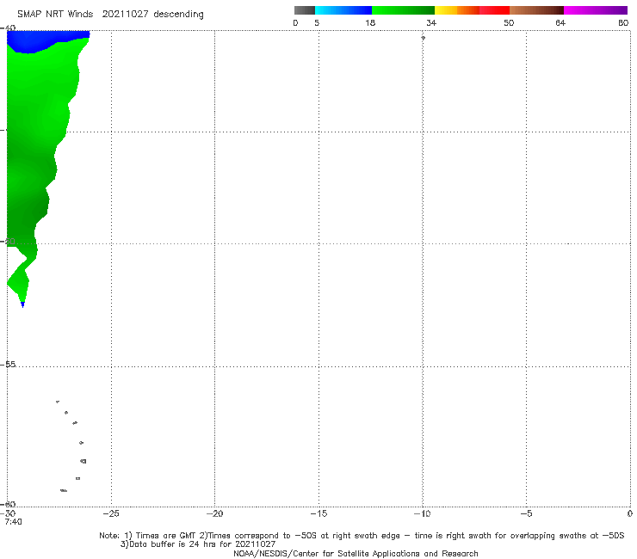Image resolution: width=637 pixels, height=559 pixels.
Task: Select the green segment of the colorbar
Action: tap(403, 10)
